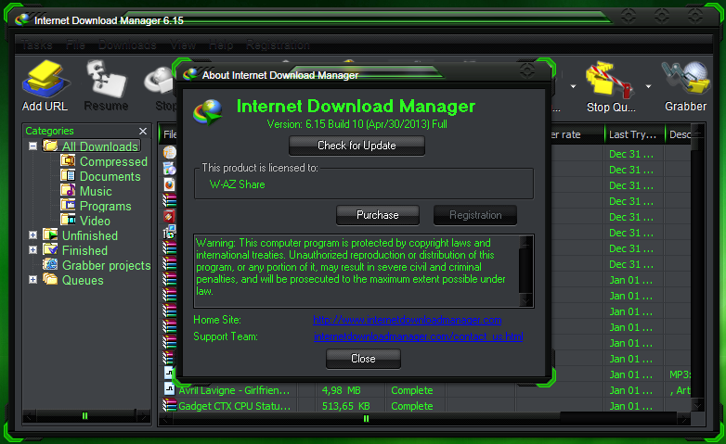Image resolution: width=726 pixels, height=444 pixels.
Task: Click the Registration button in About dialog
Action: pos(475,215)
